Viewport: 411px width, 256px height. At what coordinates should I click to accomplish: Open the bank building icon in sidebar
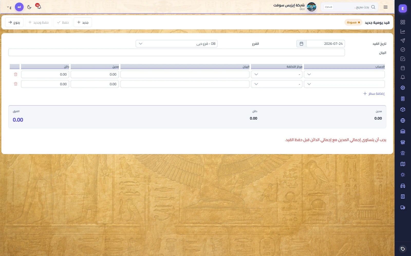coord(403,153)
